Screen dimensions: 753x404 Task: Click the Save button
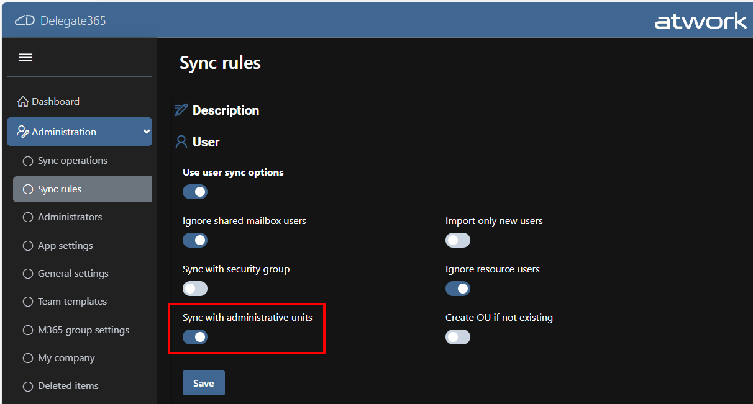[203, 382]
